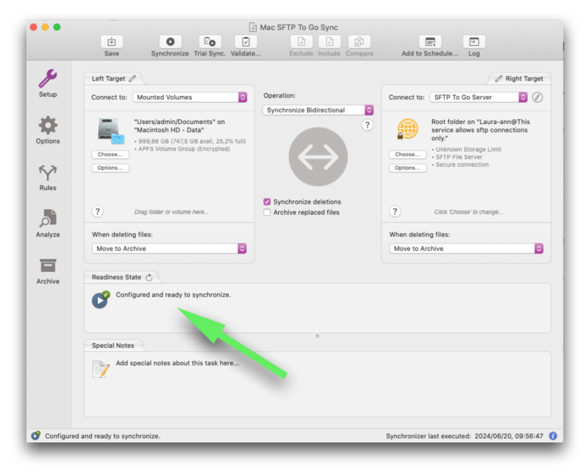Click Choose button under right target
585x472 pixels.
408,155
